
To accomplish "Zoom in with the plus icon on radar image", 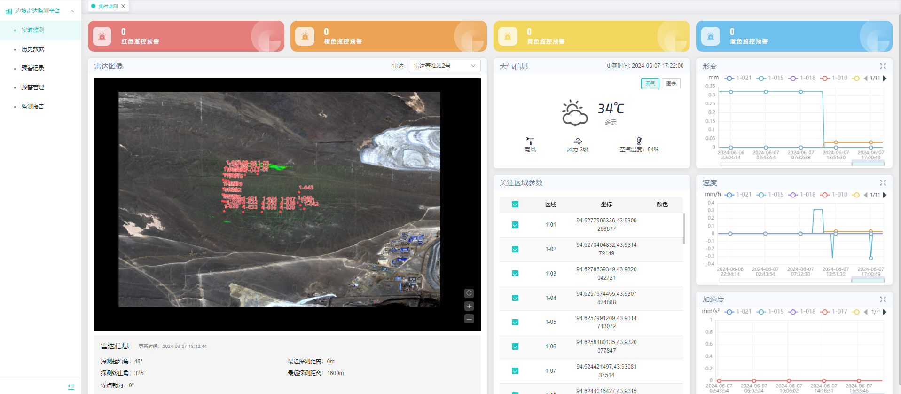I will 469,306.
